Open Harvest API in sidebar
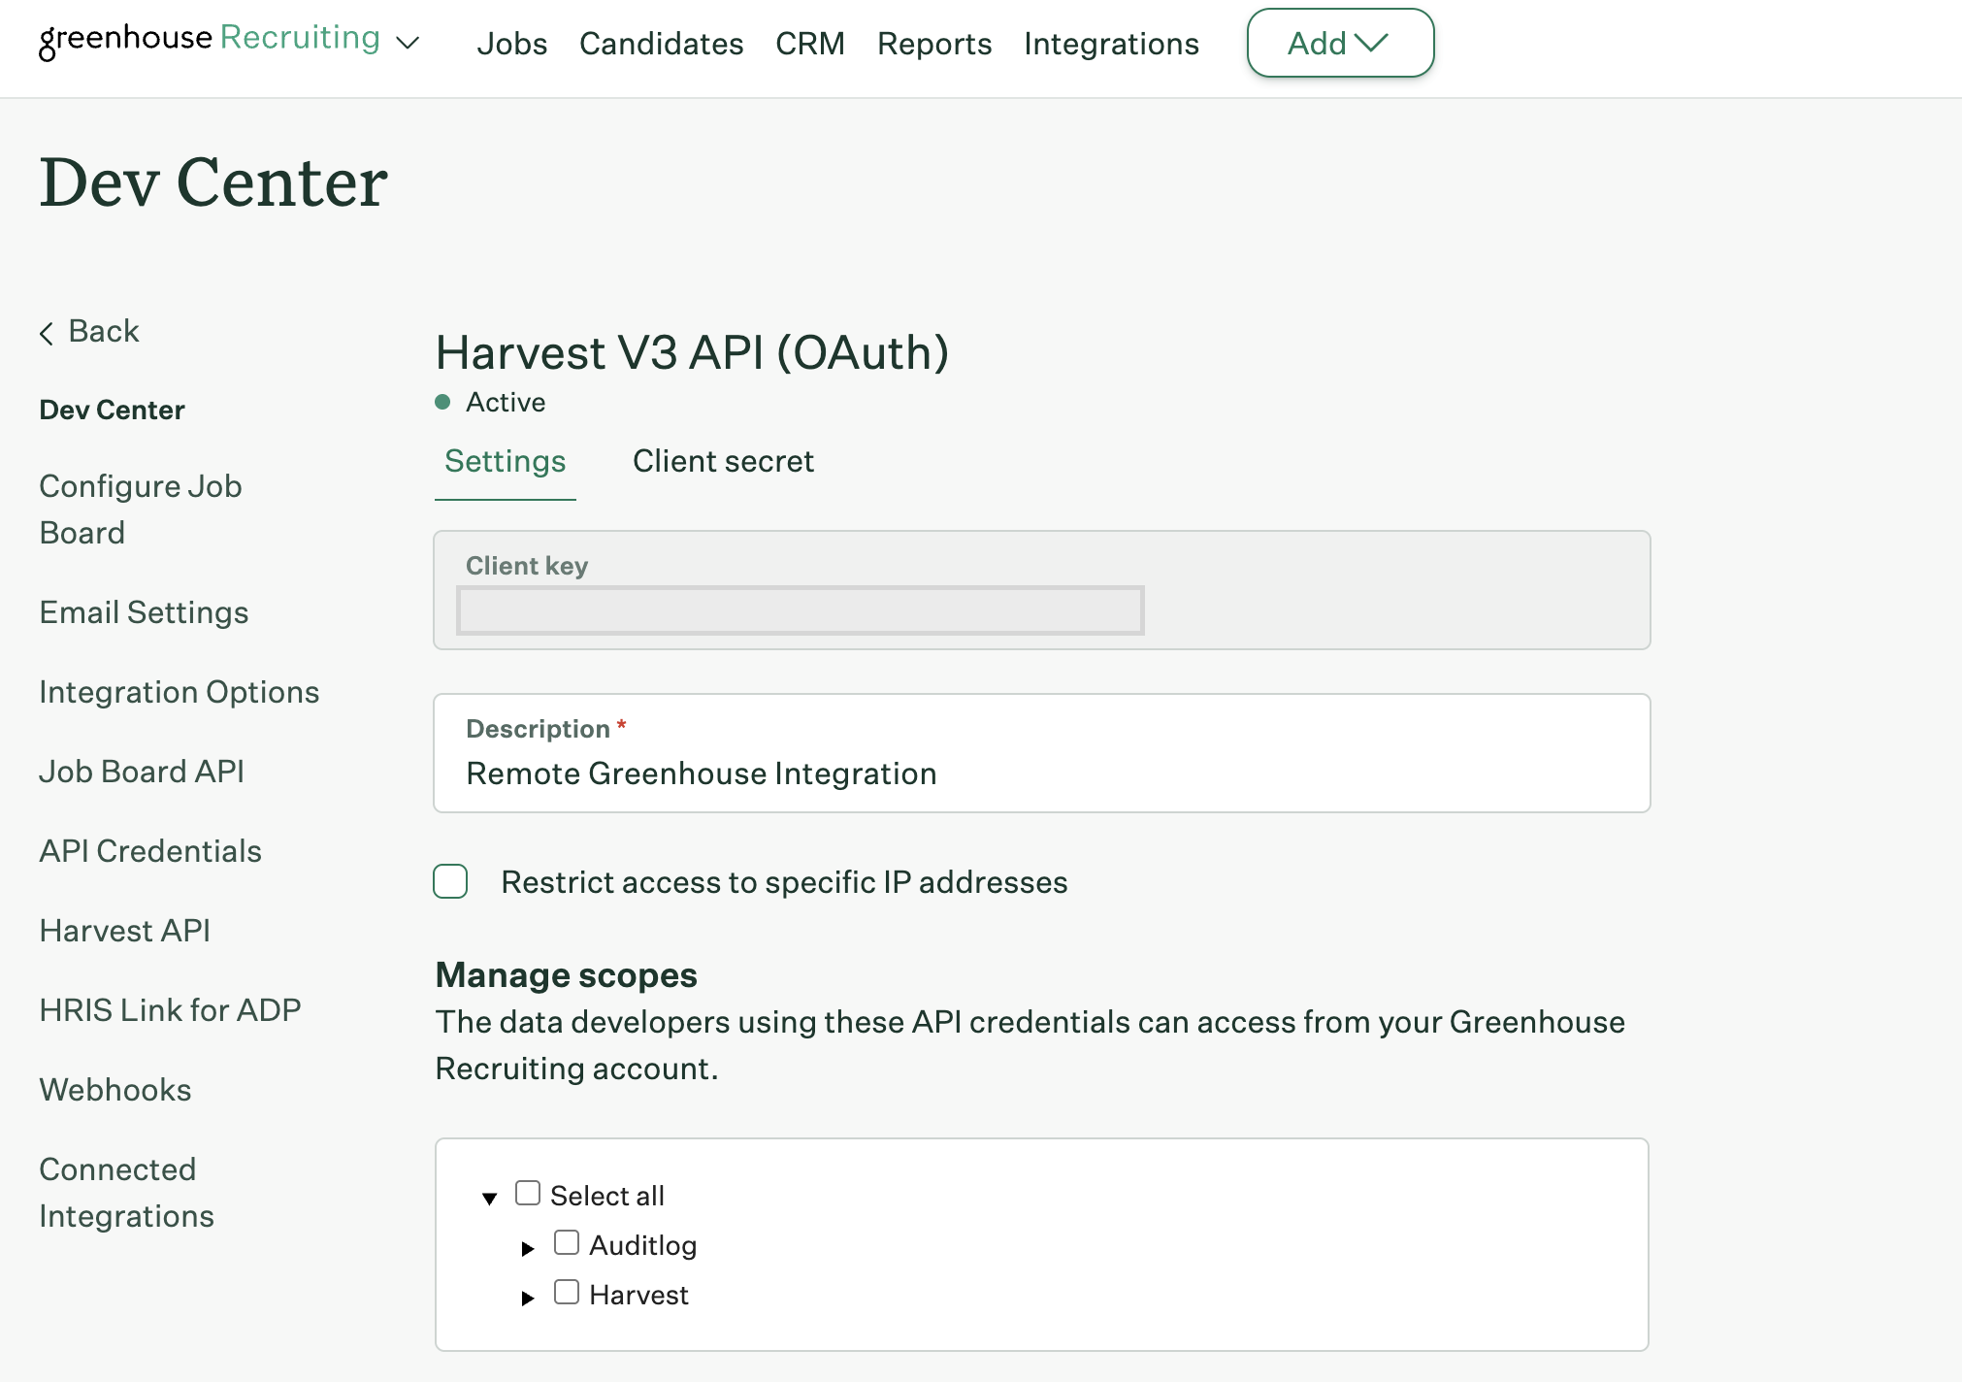This screenshot has height=1382, width=1962. [125, 931]
